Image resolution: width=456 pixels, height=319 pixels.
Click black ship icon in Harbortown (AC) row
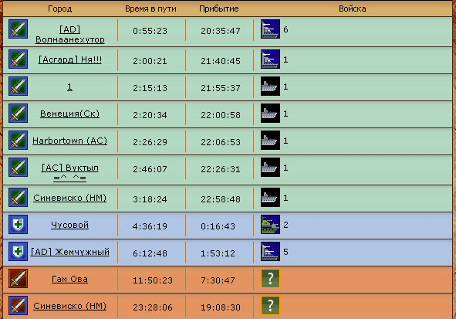271,141
